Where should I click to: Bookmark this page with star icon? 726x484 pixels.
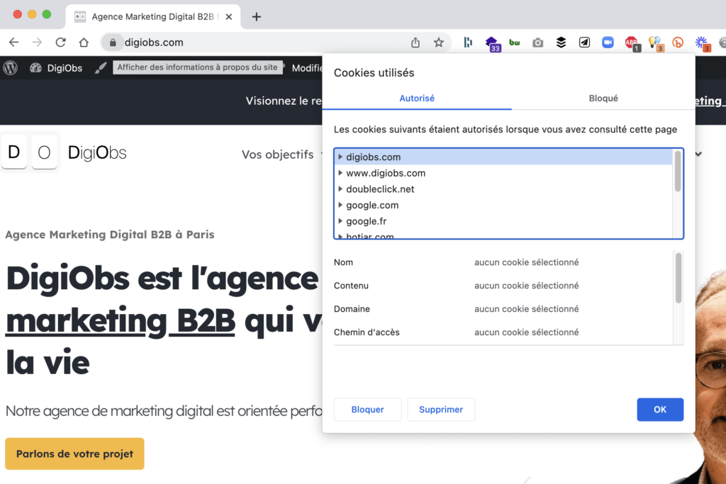click(x=439, y=43)
